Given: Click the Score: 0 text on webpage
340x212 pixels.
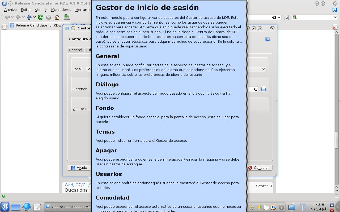Looking at the screenshot, I should [x=264, y=186].
